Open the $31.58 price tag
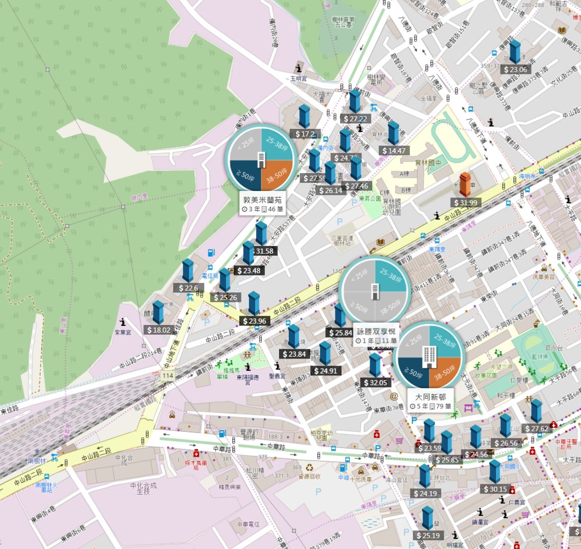This screenshot has width=581, height=549. (265, 251)
